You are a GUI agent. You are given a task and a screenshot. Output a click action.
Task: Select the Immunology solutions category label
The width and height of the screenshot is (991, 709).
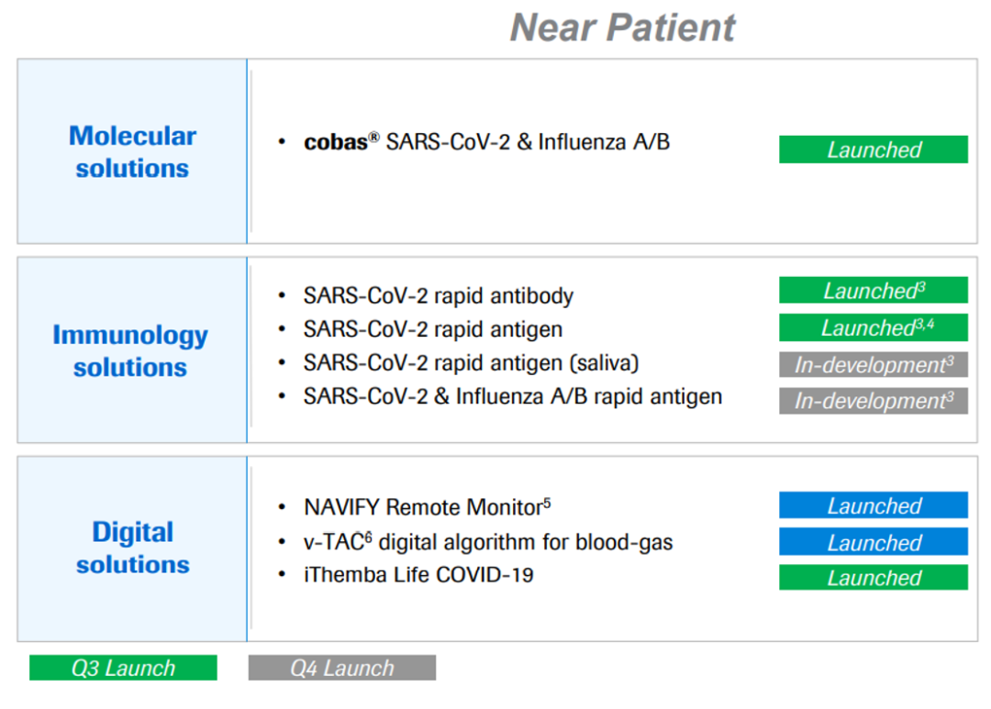130,351
